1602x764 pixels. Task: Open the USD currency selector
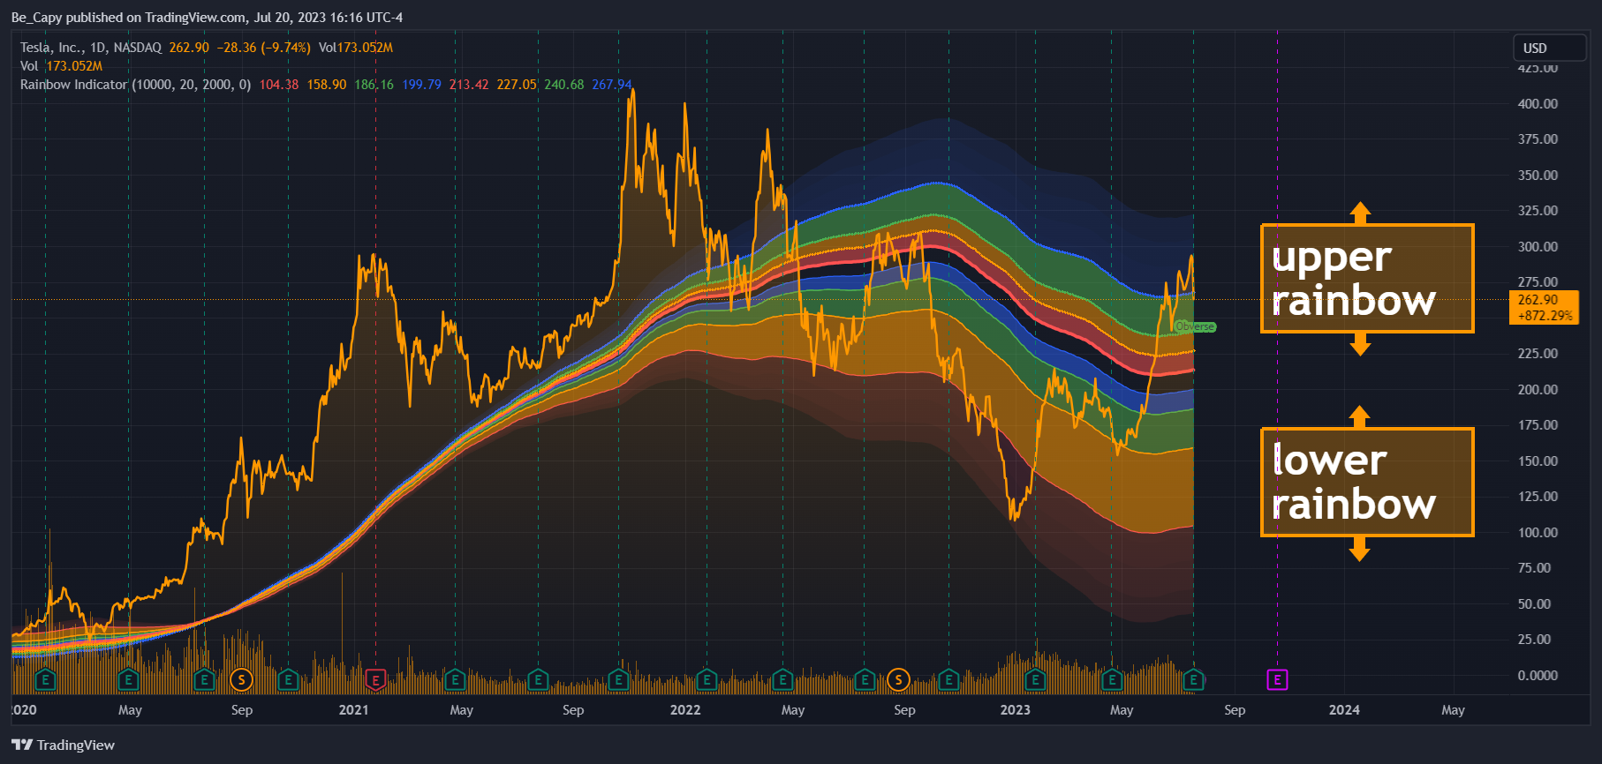click(x=1550, y=48)
